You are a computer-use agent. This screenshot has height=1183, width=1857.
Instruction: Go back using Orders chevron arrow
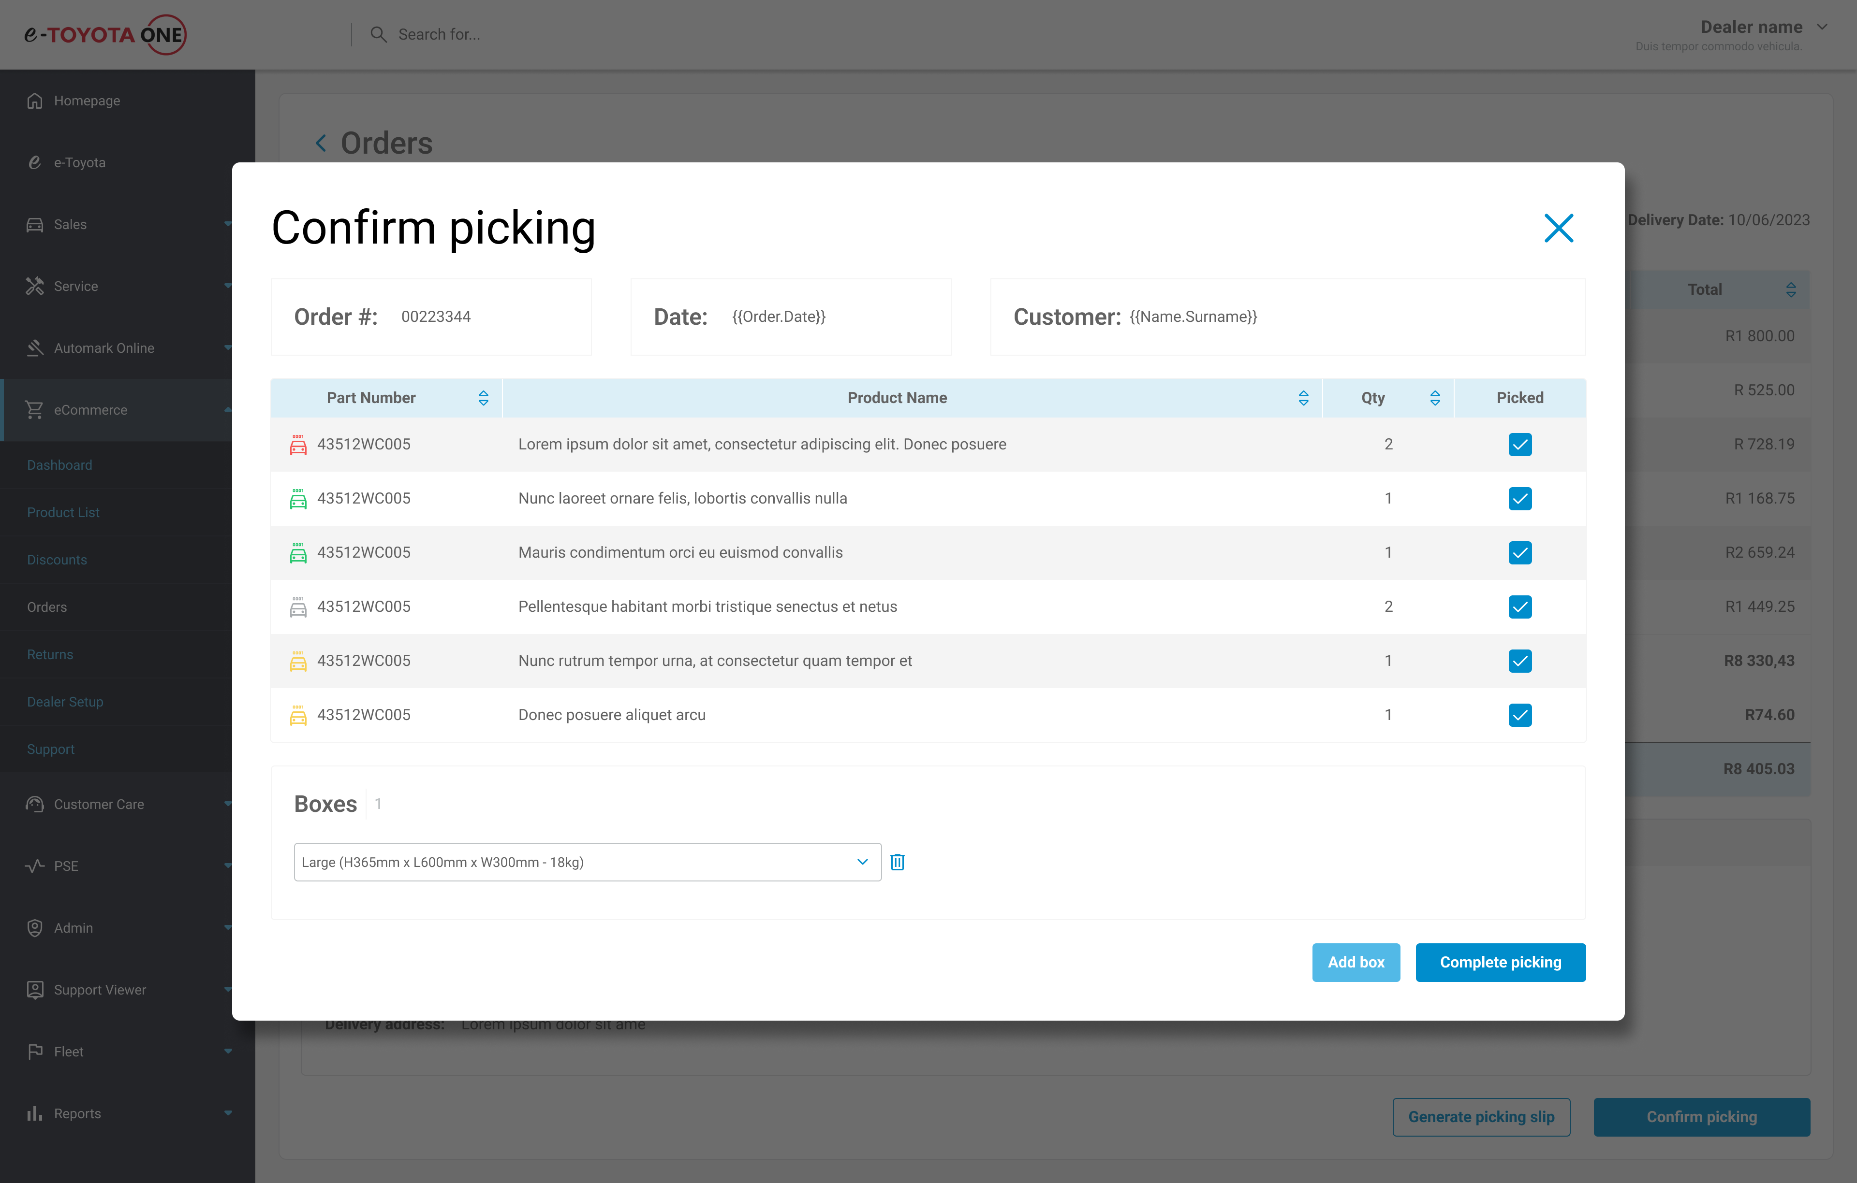[x=321, y=144]
